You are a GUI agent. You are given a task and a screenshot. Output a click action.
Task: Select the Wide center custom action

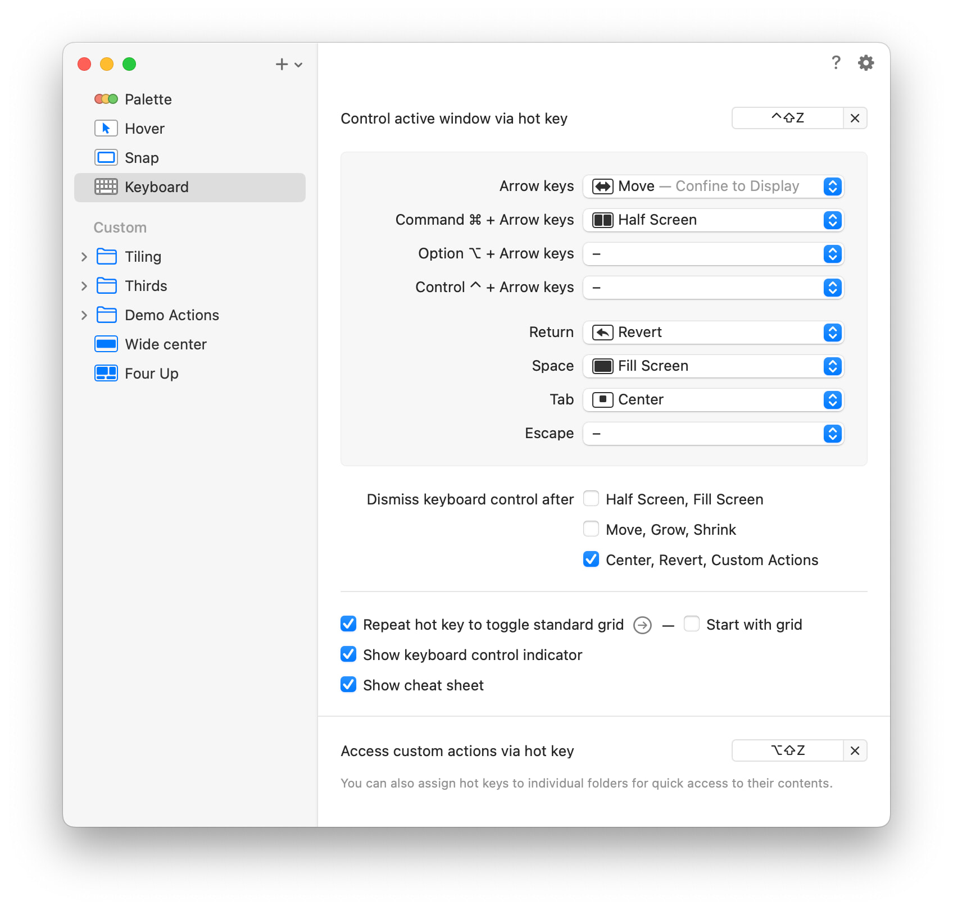tap(165, 344)
